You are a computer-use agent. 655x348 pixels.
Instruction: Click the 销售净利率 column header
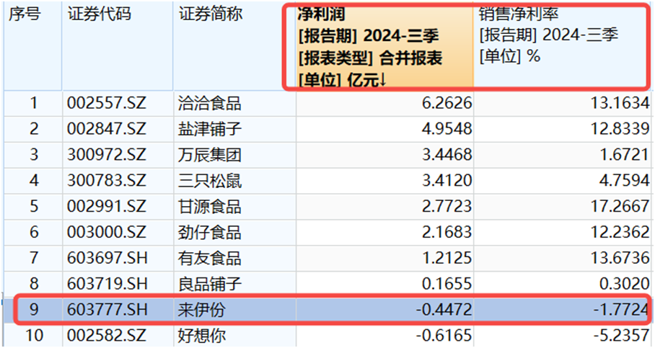(x=563, y=46)
